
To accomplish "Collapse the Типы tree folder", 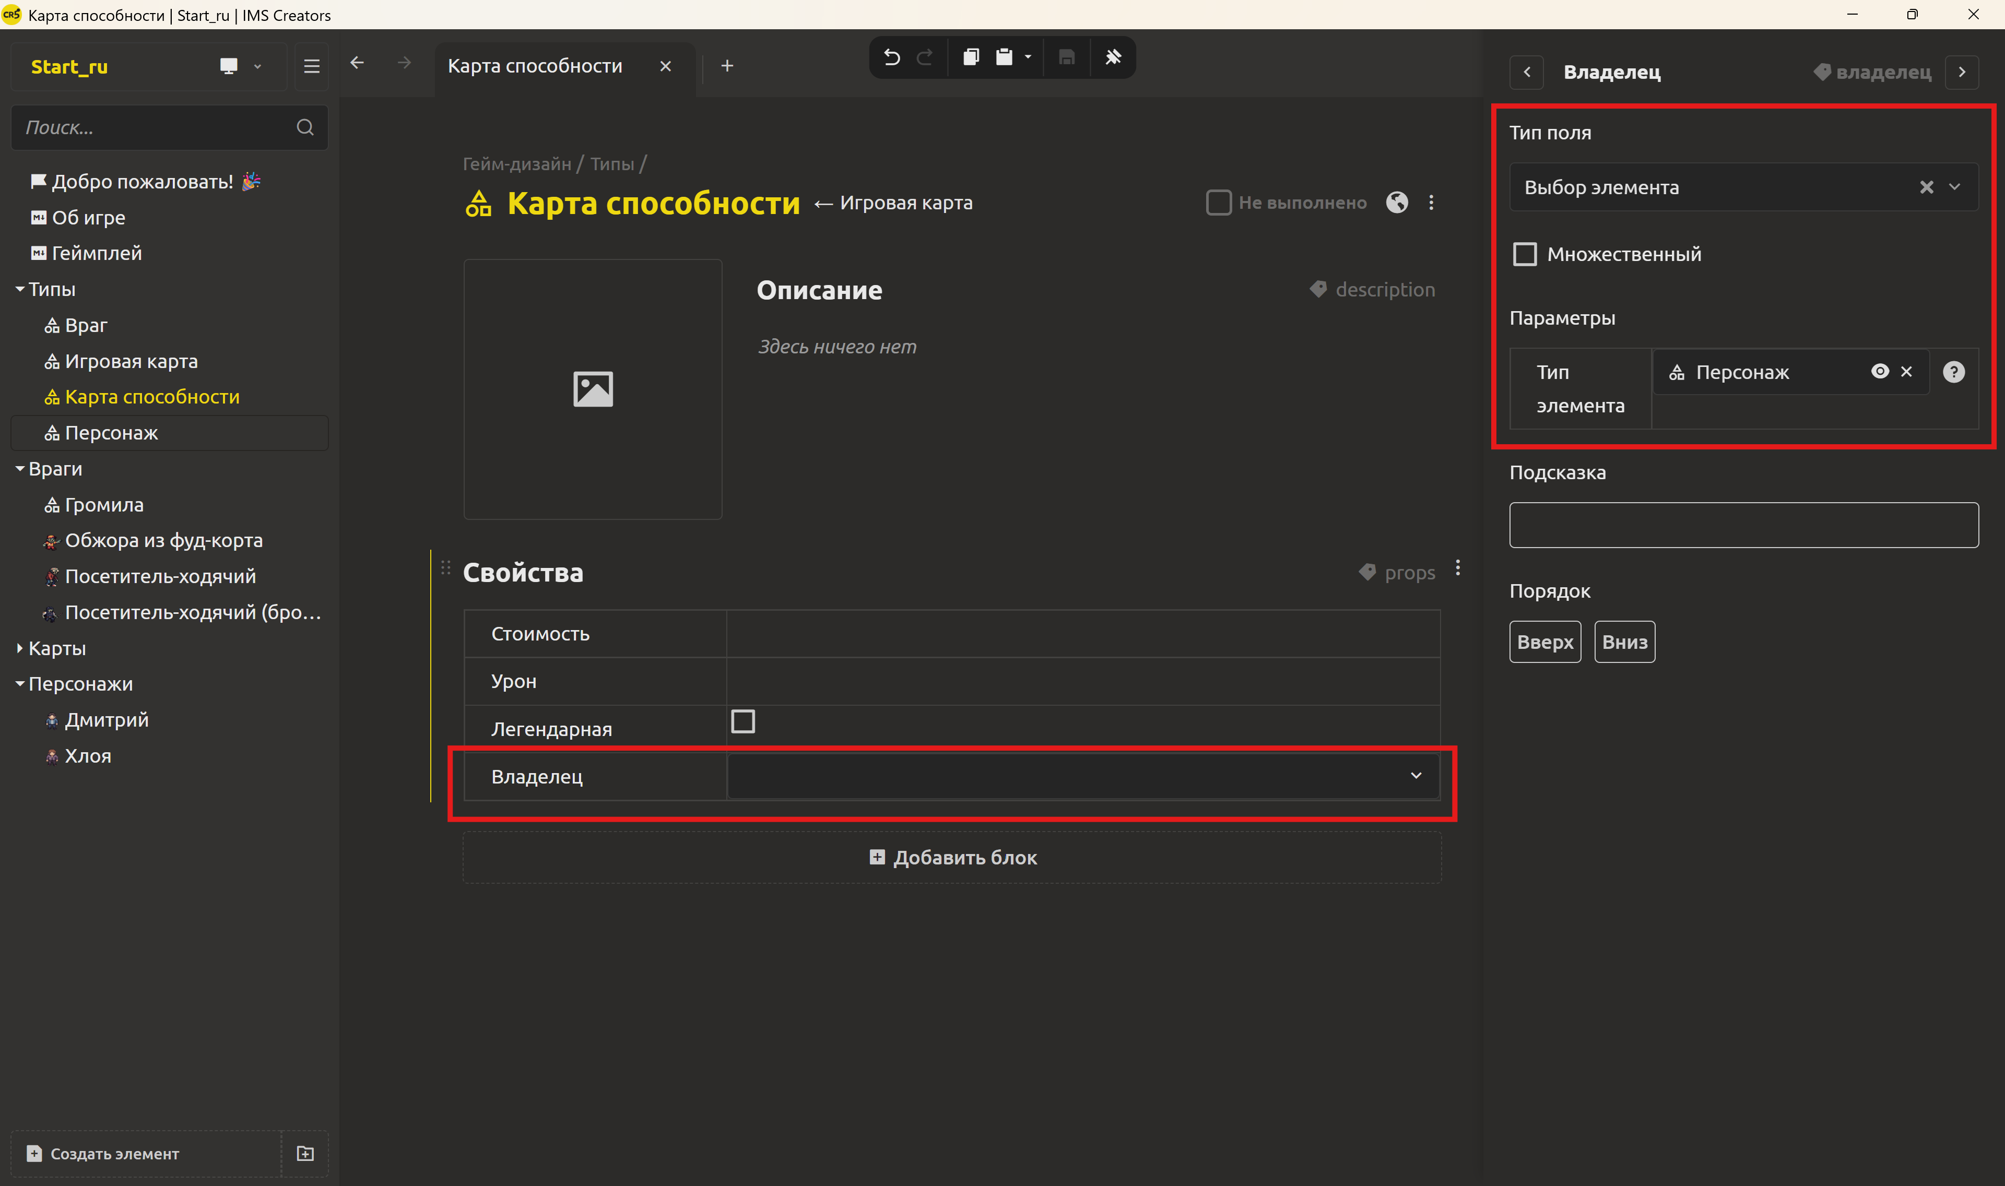I will pos(19,289).
